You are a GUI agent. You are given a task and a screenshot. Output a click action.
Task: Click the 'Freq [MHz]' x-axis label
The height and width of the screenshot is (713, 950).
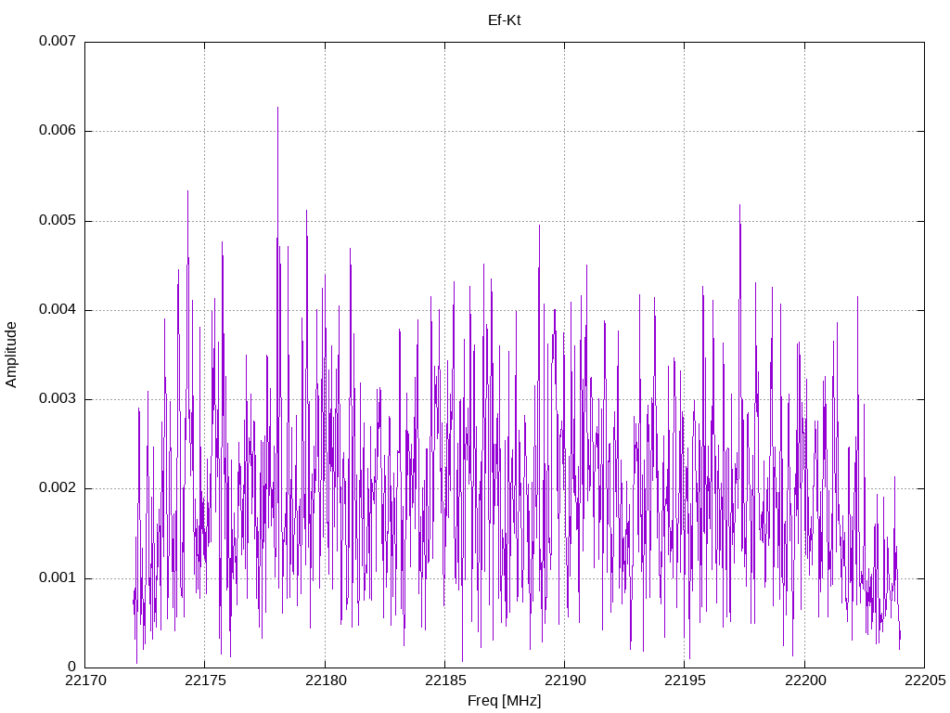coord(504,701)
